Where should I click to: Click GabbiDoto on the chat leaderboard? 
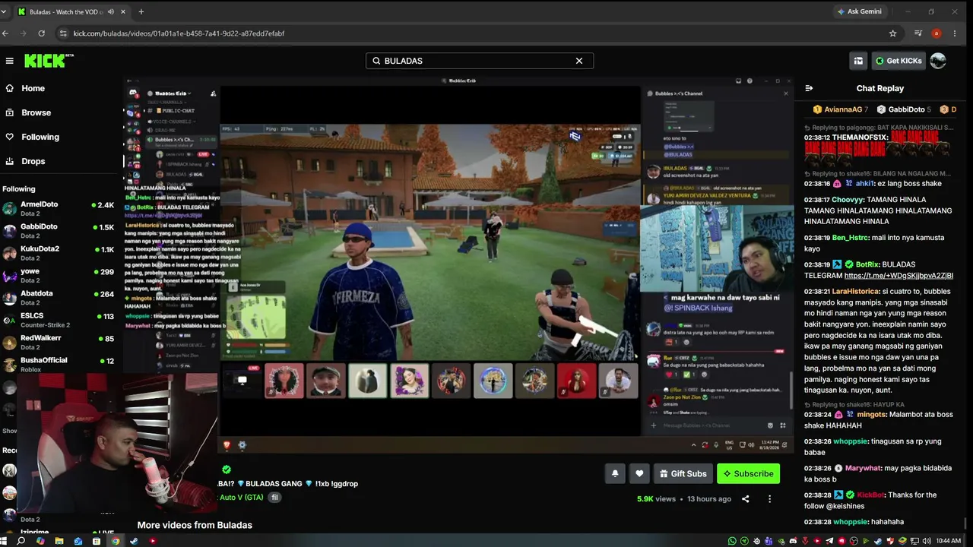coord(904,109)
